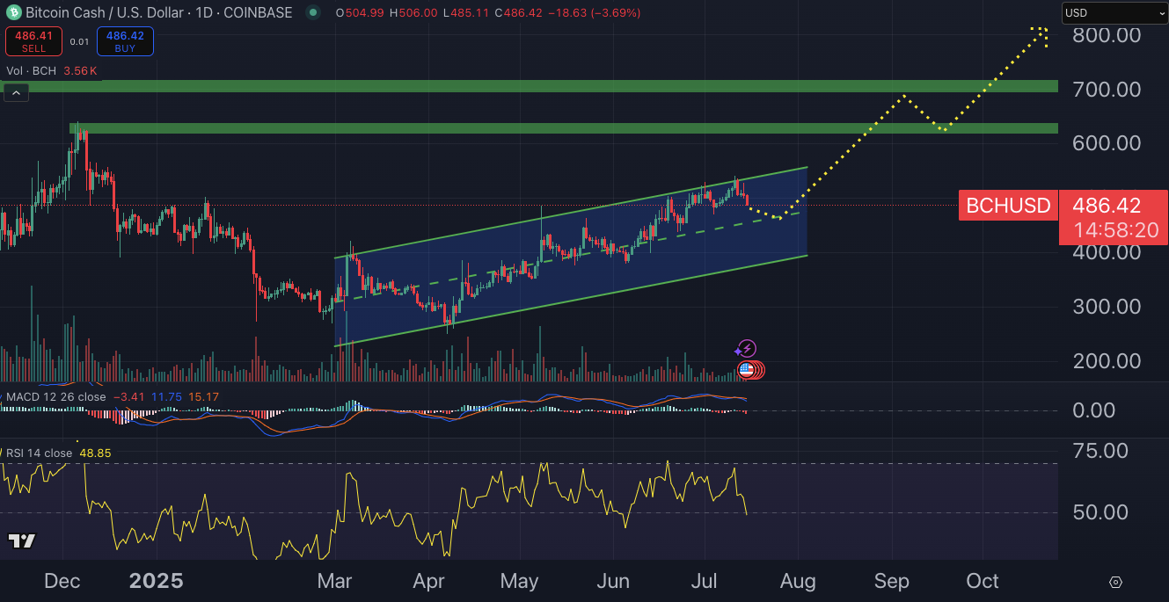Click the 800.00 price scale label
Viewport: 1169px width, 602px height.
coord(1107,35)
